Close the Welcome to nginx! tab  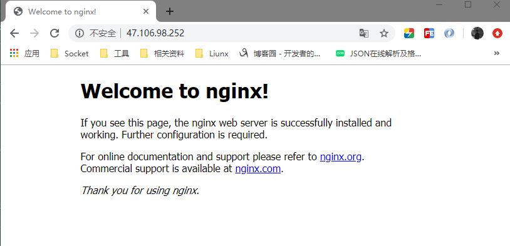[146, 12]
